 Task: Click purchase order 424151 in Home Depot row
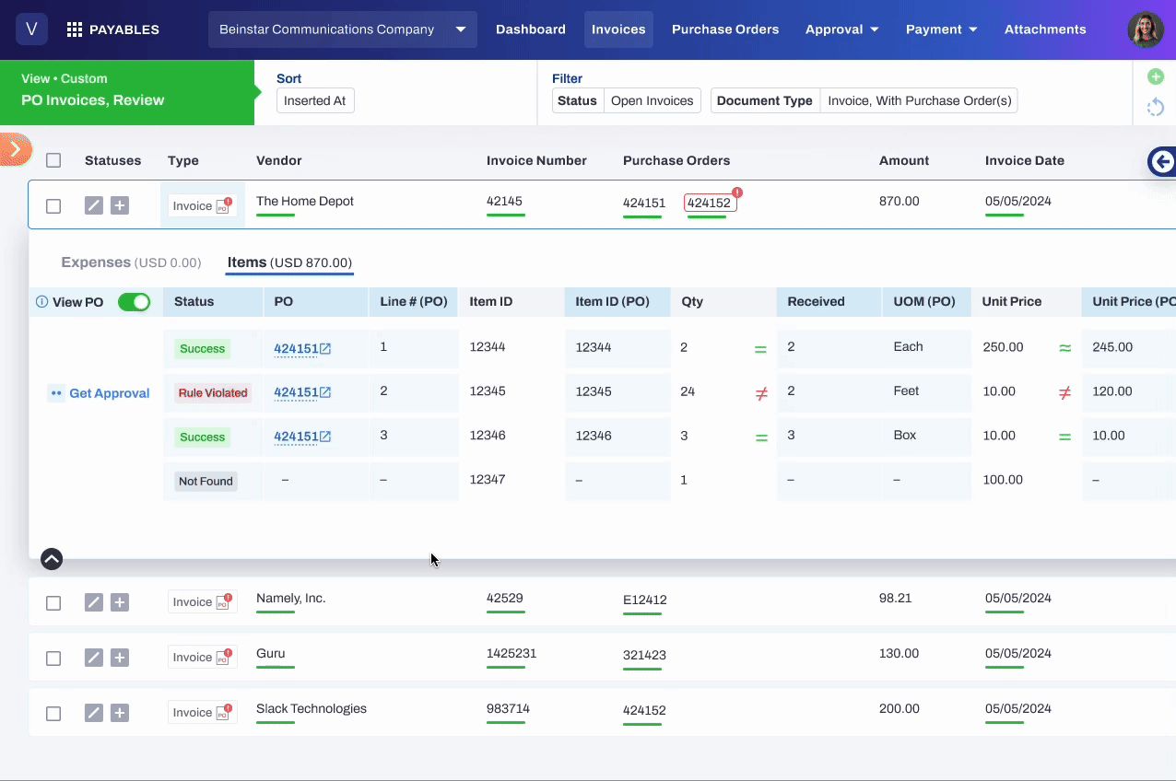click(644, 204)
